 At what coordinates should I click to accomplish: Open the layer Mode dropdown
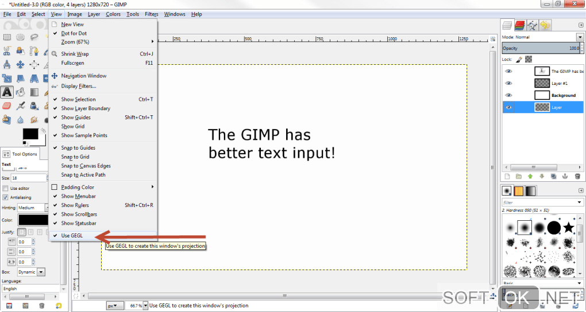point(580,37)
